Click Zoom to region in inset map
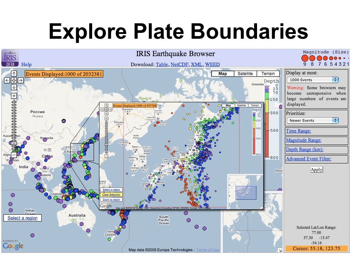This screenshot has height=263, width=351. point(111,199)
